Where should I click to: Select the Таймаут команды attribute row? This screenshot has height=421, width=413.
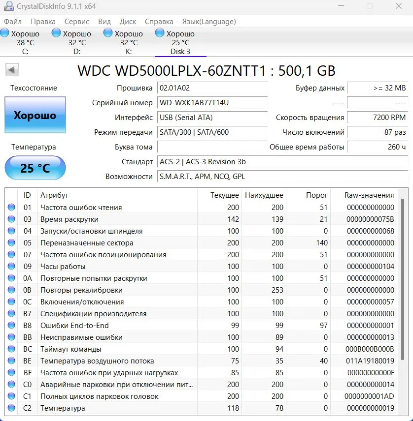[201, 349]
